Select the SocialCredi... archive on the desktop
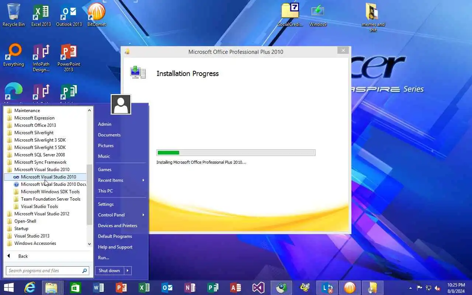The width and height of the screenshot is (472, 295). (x=290, y=15)
